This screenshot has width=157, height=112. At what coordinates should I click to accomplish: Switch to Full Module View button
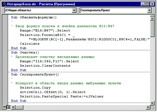(9, 107)
